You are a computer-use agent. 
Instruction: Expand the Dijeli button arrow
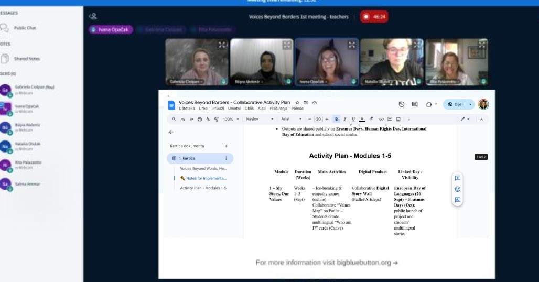(471, 104)
